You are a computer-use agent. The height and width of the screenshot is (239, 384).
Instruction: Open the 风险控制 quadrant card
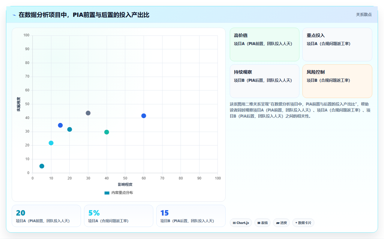[x=337, y=81]
